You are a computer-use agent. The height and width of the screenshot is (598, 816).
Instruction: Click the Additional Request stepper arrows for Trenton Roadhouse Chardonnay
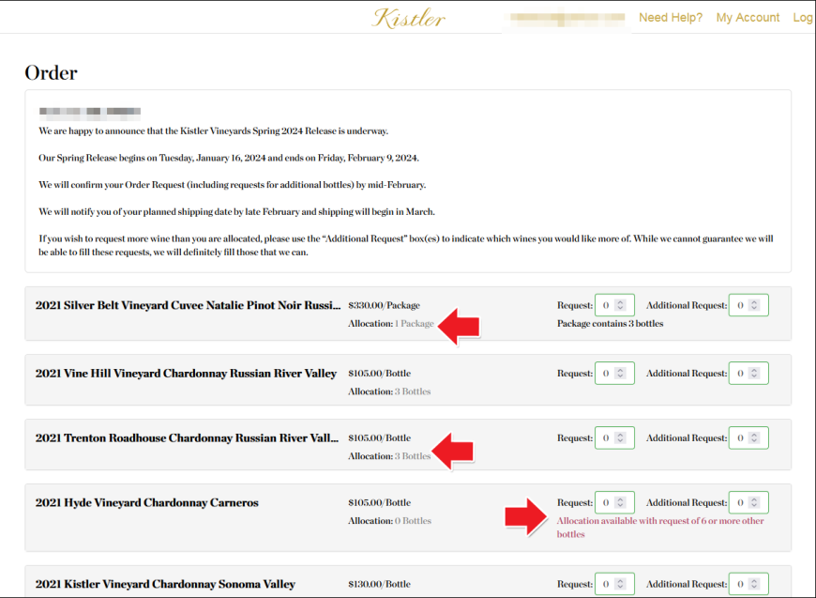click(x=754, y=437)
